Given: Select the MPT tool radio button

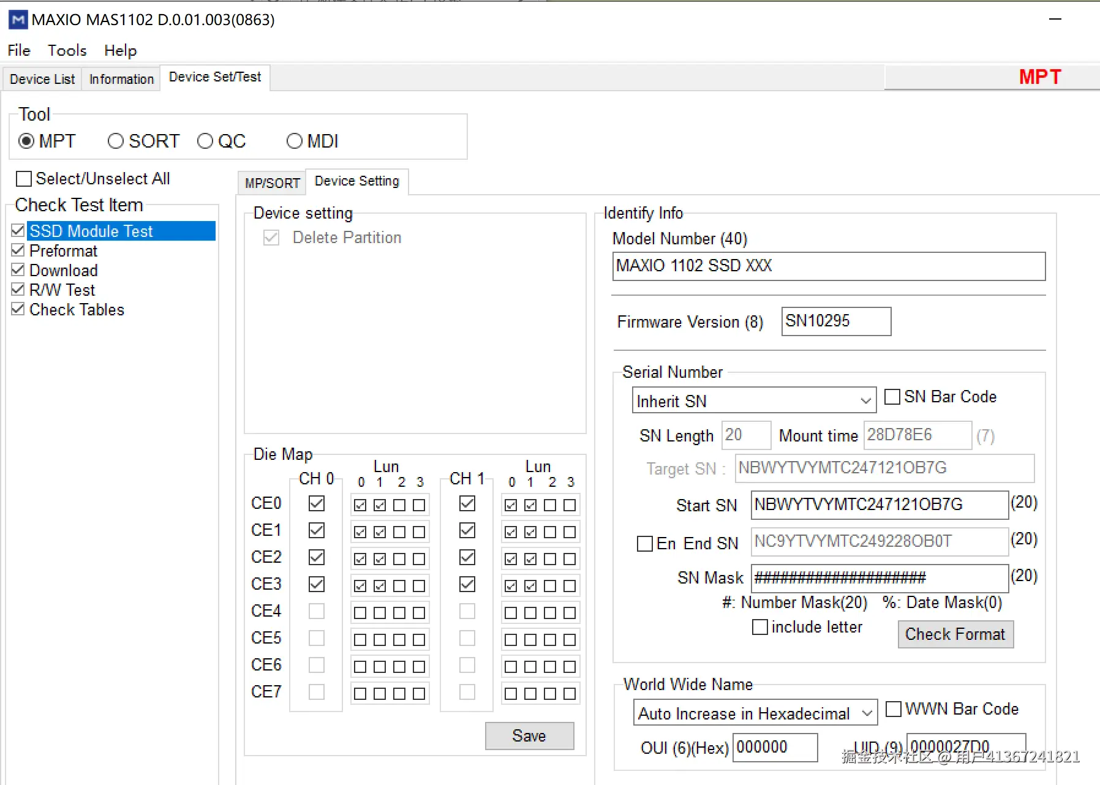Looking at the screenshot, I should [x=26, y=141].
